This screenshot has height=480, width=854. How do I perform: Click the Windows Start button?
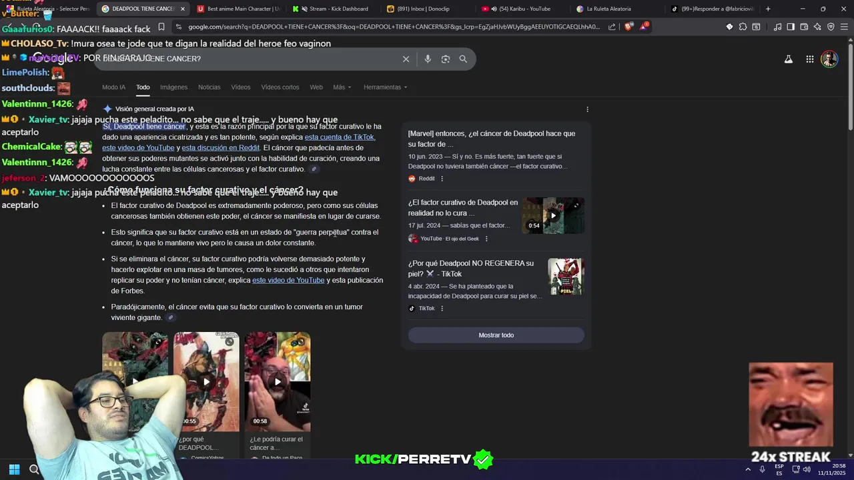(x=14, y=469)
